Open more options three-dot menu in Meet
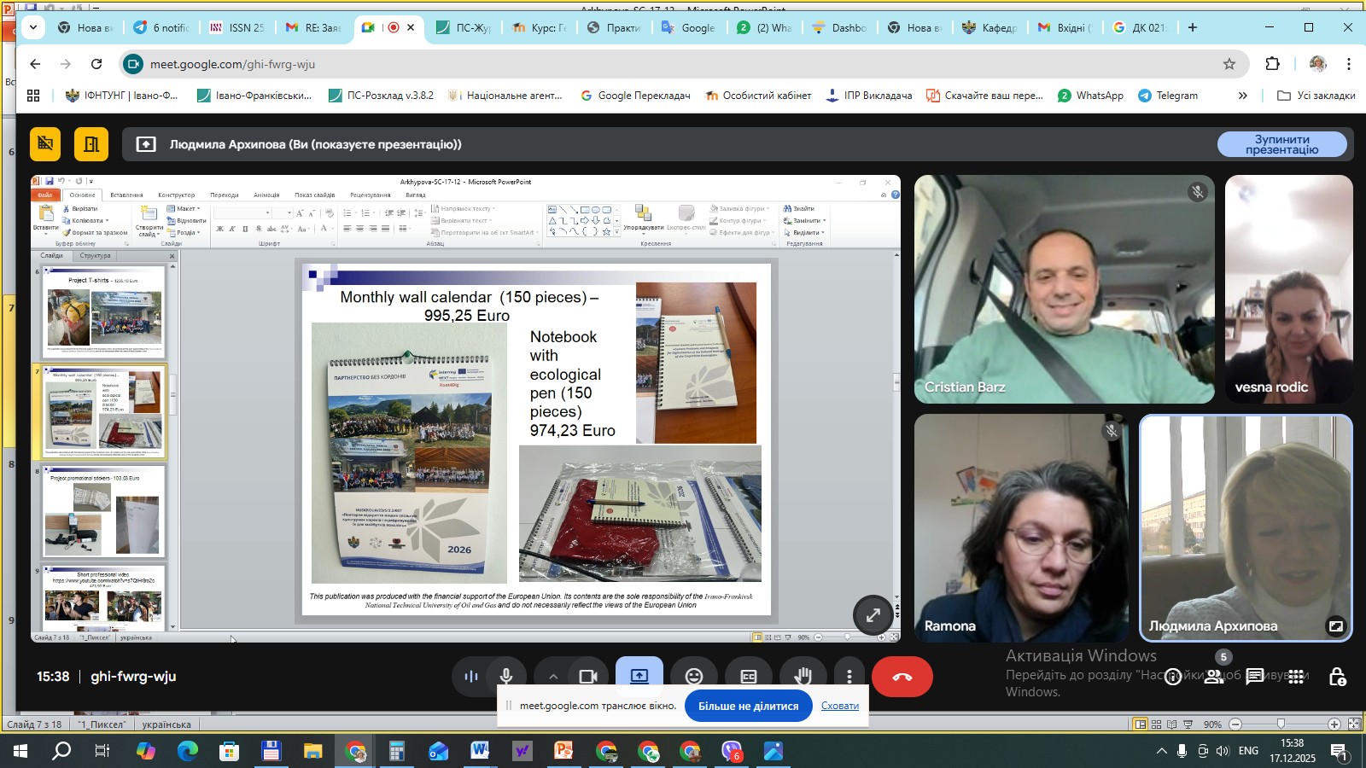This screenshot has width=1366, height=768. pos(849,677)
